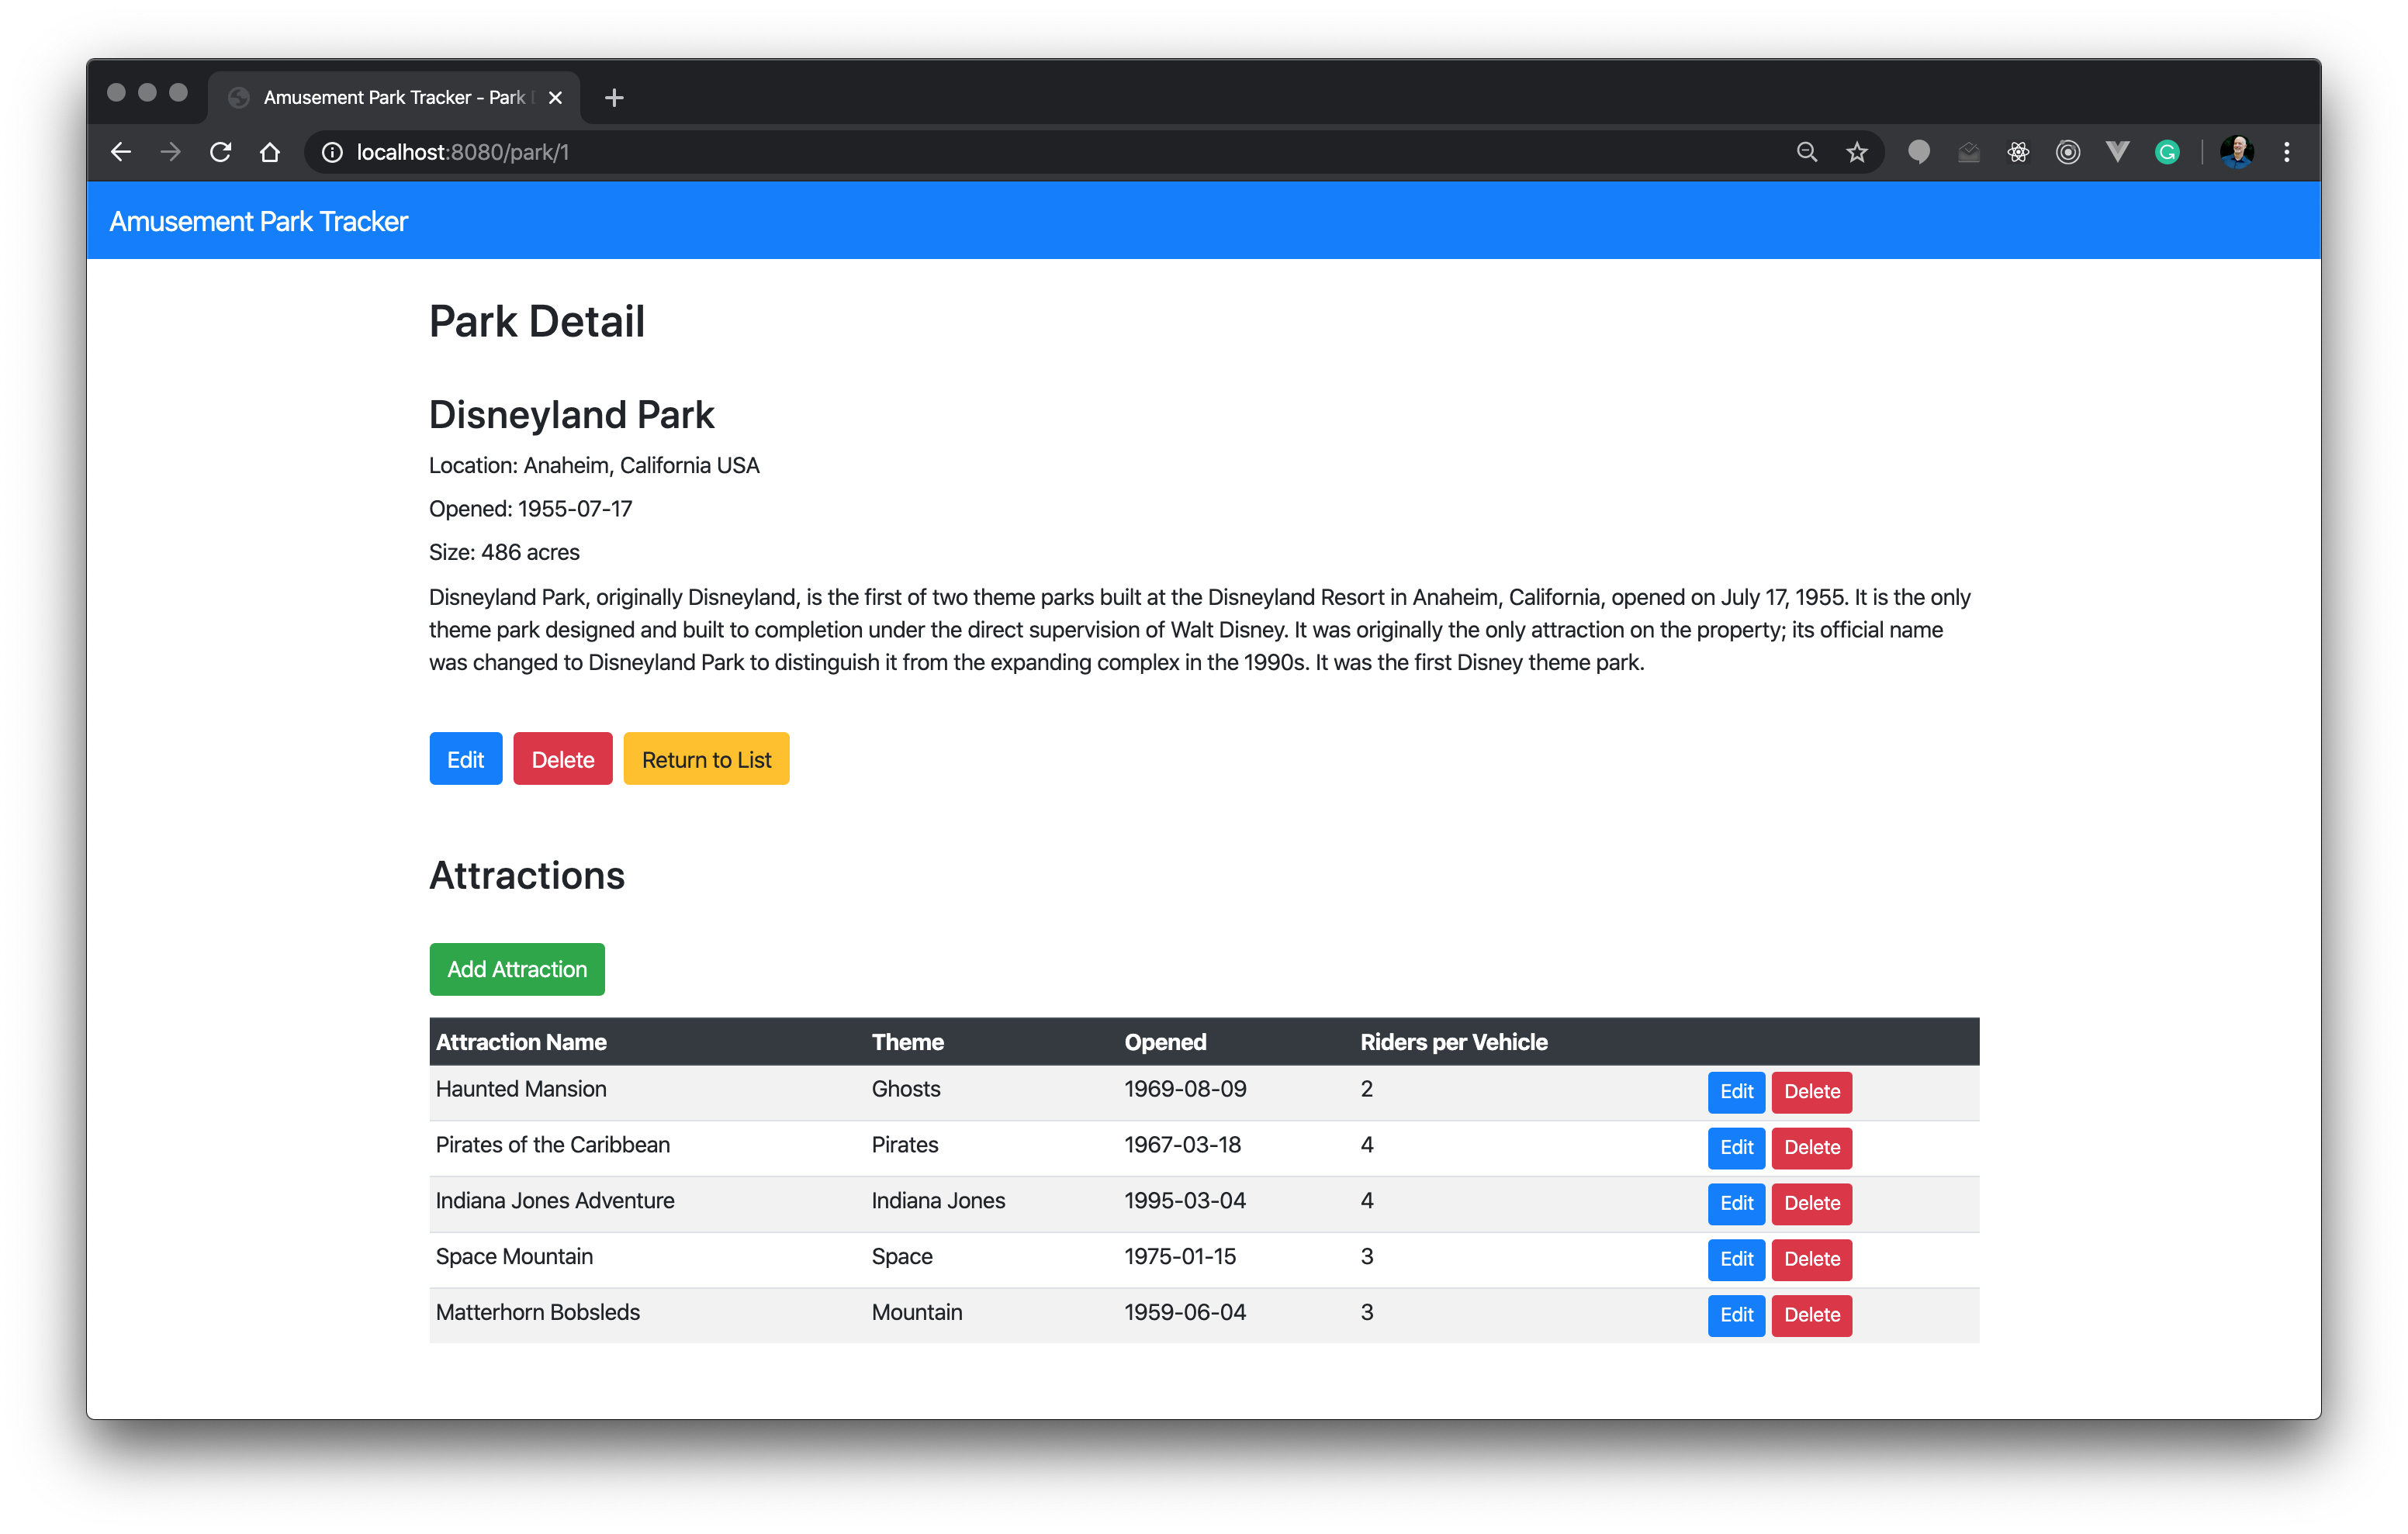This screenshot has height=1534, width=2408.
Task: Delete the Disneyland Park
Action: pyautogui.click(x=562, y=759)
